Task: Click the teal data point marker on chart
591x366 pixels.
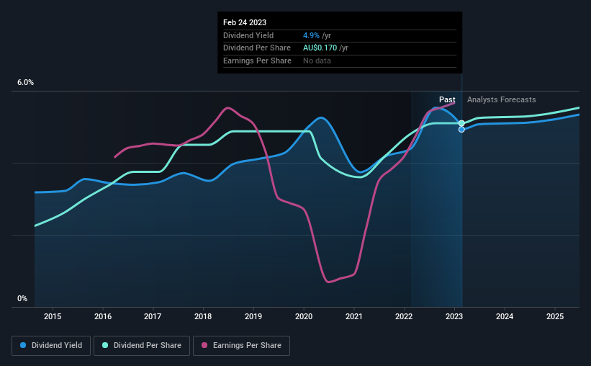Action: pyautogui.click(x=461, y=123)
